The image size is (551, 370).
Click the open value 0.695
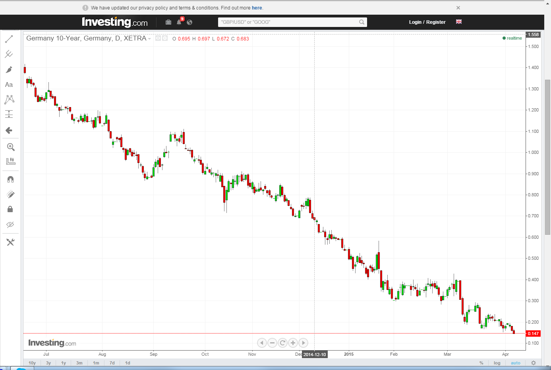(184, 39)
